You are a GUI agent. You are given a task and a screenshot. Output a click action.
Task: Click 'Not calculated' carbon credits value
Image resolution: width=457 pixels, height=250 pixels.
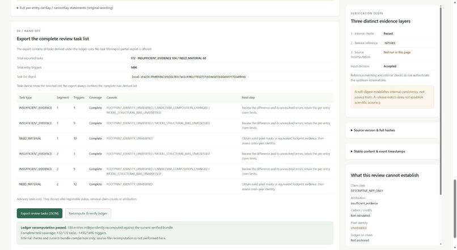tap(360, 215)
